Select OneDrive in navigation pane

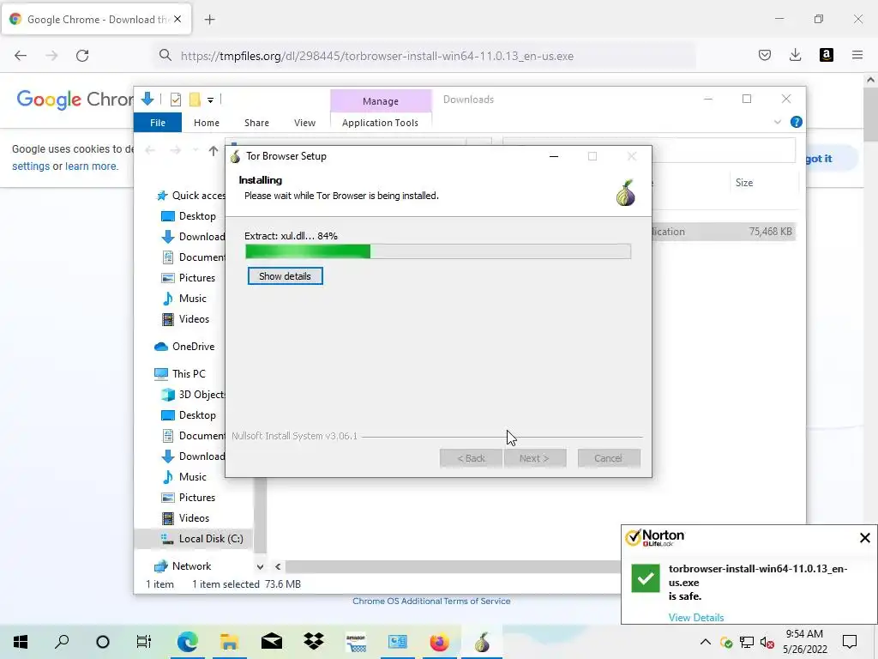point(185,347)
